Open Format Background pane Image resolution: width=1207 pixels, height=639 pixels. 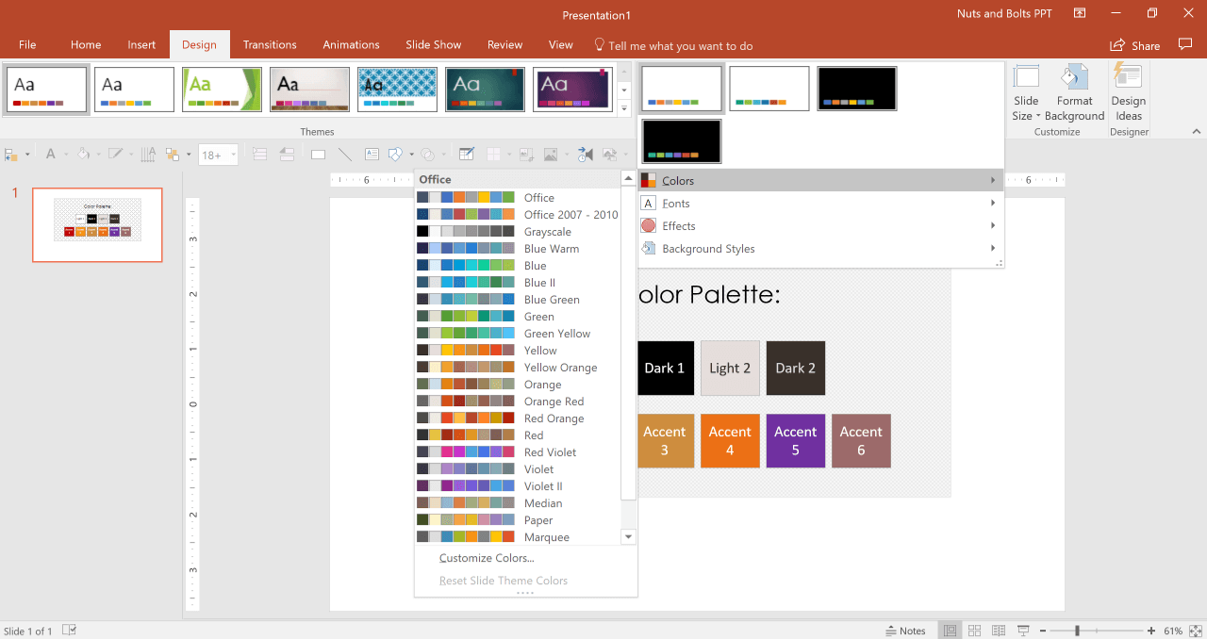pyautogui.click(x=1074, y=94)
